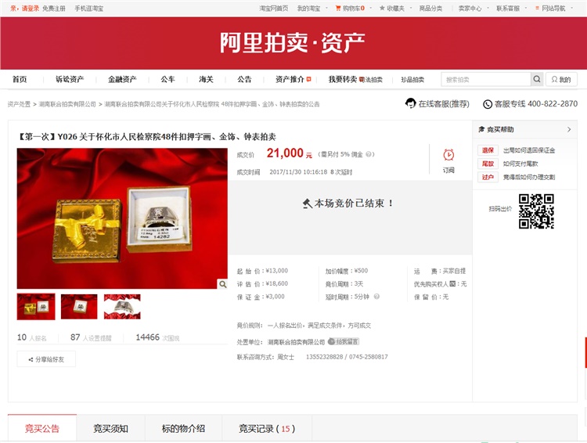
Task: Click the 网站导航 menu icon
Action: tap(537, 8)
